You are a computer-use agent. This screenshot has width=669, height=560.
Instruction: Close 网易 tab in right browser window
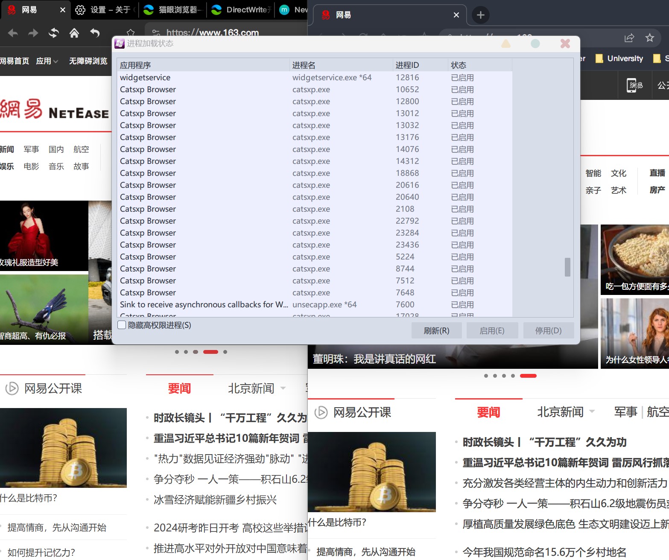click(456, 15)
